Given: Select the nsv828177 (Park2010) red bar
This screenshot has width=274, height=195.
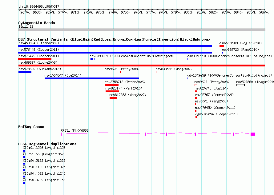Looking at the screenshot, I should coord(112,91).
